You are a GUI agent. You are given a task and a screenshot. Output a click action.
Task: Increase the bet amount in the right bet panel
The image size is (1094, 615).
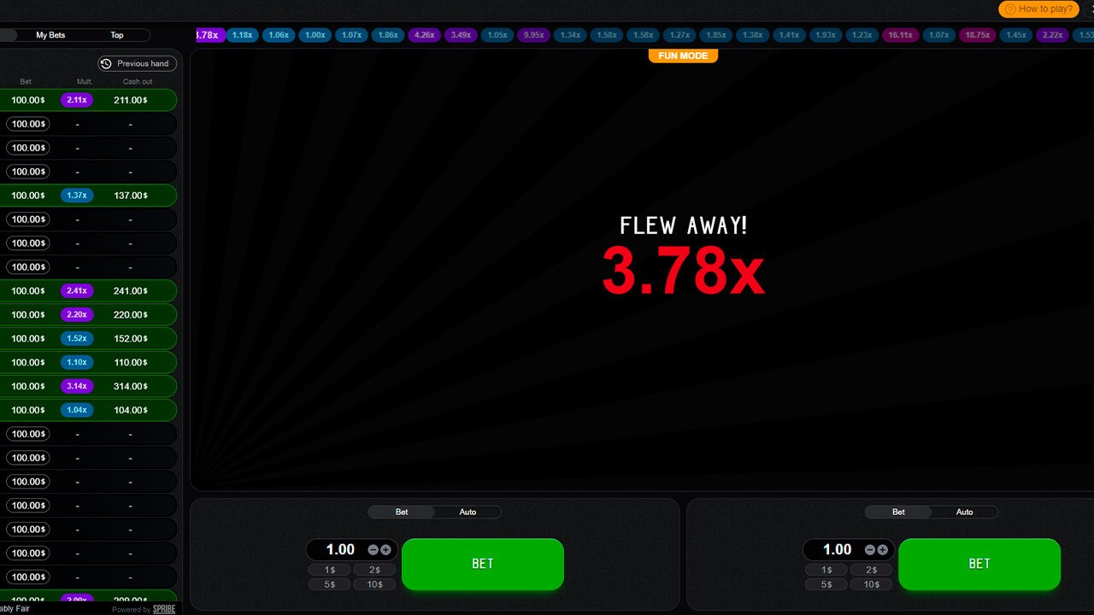click(x=882, y=550)
